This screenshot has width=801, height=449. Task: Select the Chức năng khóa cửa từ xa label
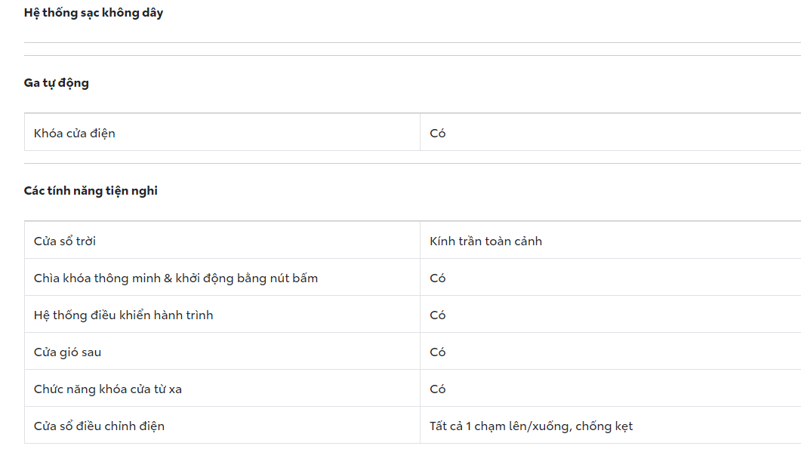coord(108,389)
